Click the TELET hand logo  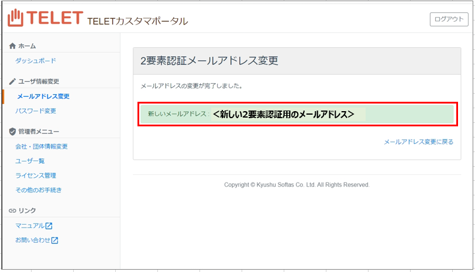click(x=15, y=18)
